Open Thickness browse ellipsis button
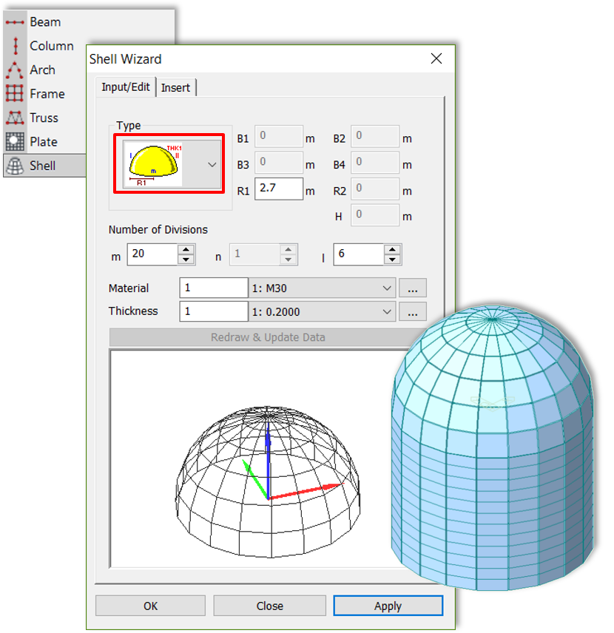The width and height of the screenshot is (614, 633). click(x=413, y=312)
